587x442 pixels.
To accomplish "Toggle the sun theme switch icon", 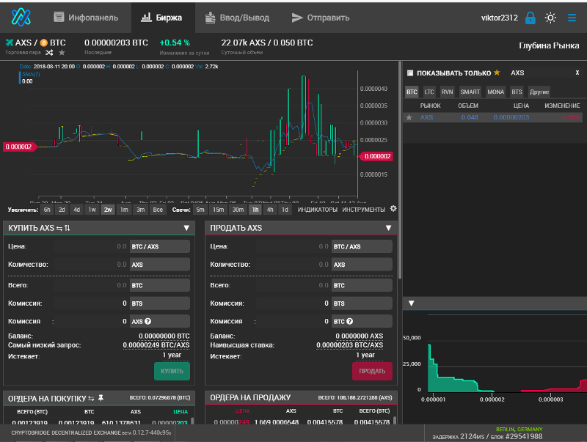I will [x=550, y=18].
